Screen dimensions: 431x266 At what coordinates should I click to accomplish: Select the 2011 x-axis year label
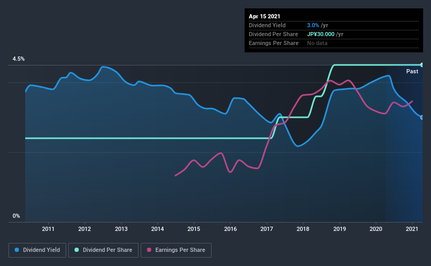pyautogui.click(x=48, y=229)
